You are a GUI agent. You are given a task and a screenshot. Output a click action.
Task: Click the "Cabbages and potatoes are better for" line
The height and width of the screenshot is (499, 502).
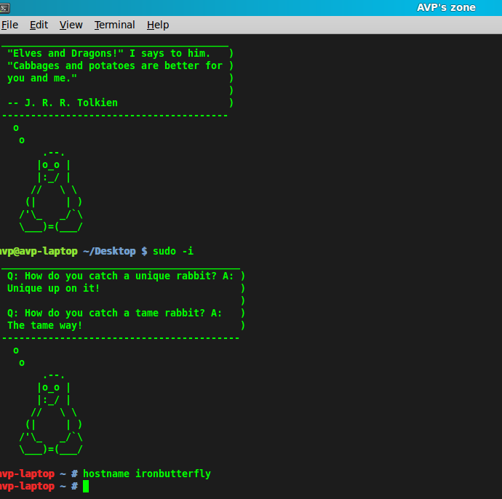[115, 65]
